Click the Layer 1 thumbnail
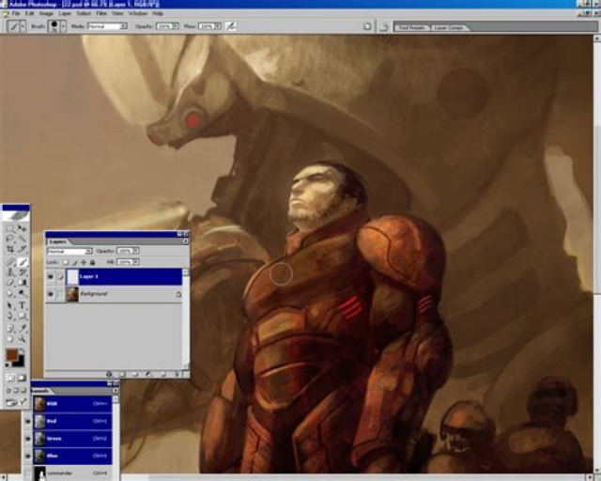The image size is (601, 481). coord(72,276)
